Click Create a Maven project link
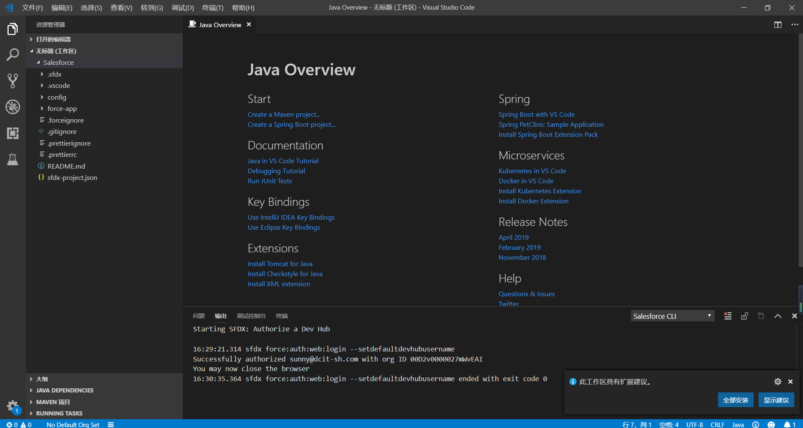The height and width of the screenshot is (428, 803). [x=284, y=115]
